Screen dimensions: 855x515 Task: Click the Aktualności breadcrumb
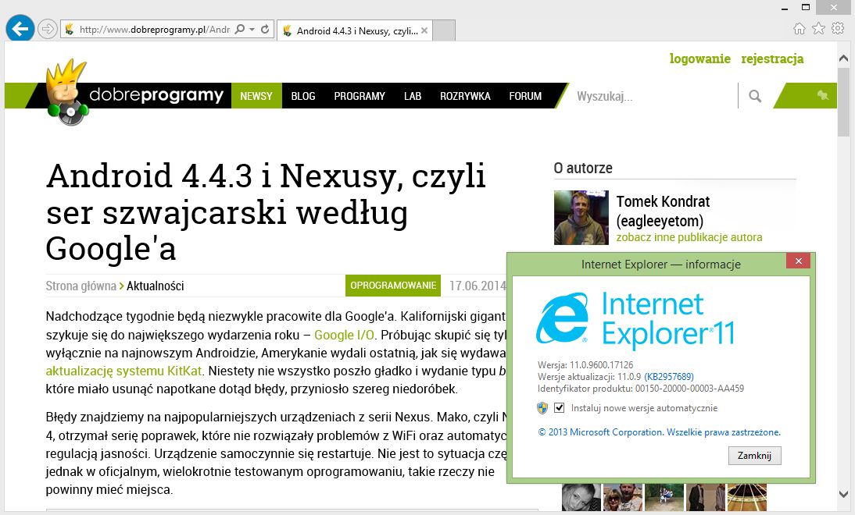(x=156, y=286)
